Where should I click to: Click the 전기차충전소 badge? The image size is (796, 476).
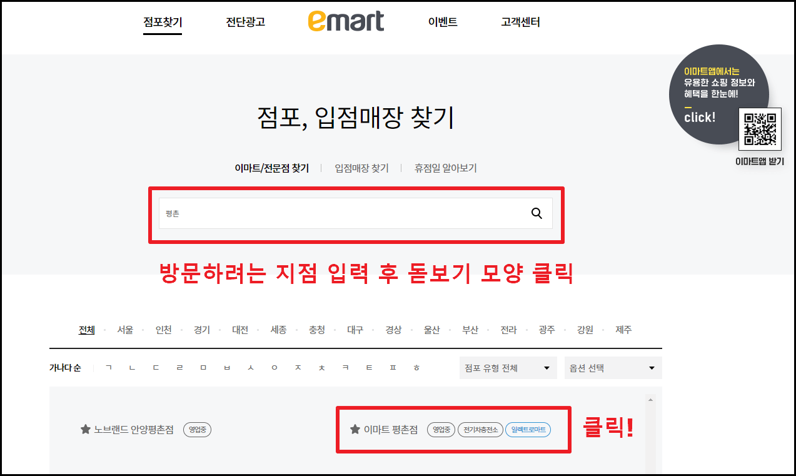point(480,430)
